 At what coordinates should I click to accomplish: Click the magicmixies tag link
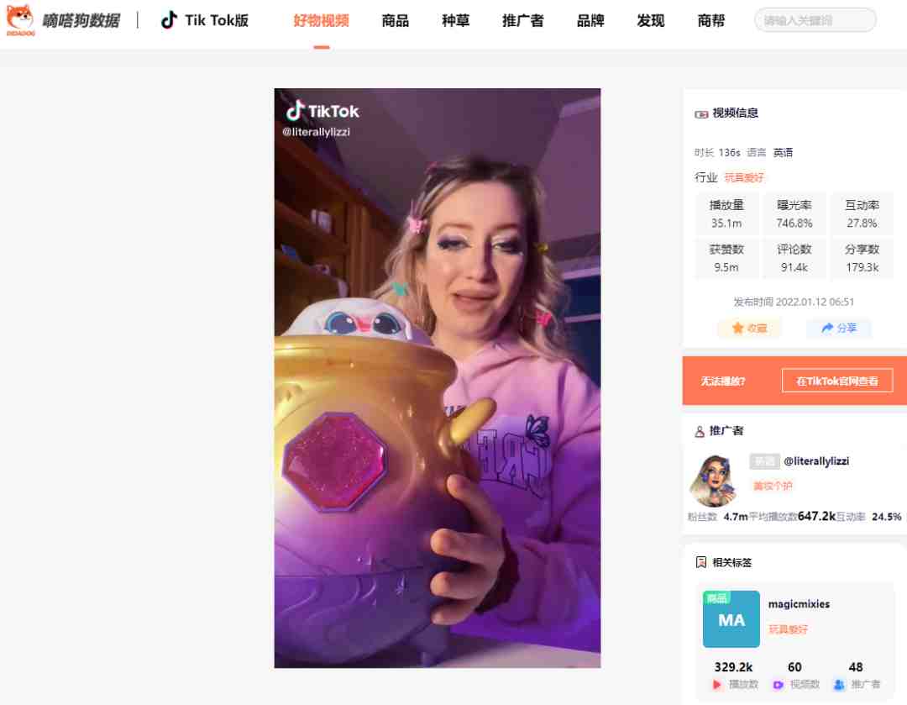point(799,603)
